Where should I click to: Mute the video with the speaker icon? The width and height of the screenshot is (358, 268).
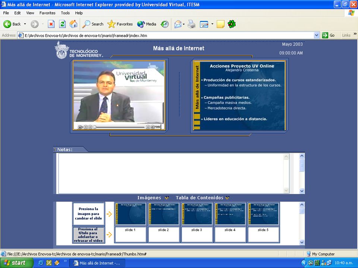tap(153, 127)
